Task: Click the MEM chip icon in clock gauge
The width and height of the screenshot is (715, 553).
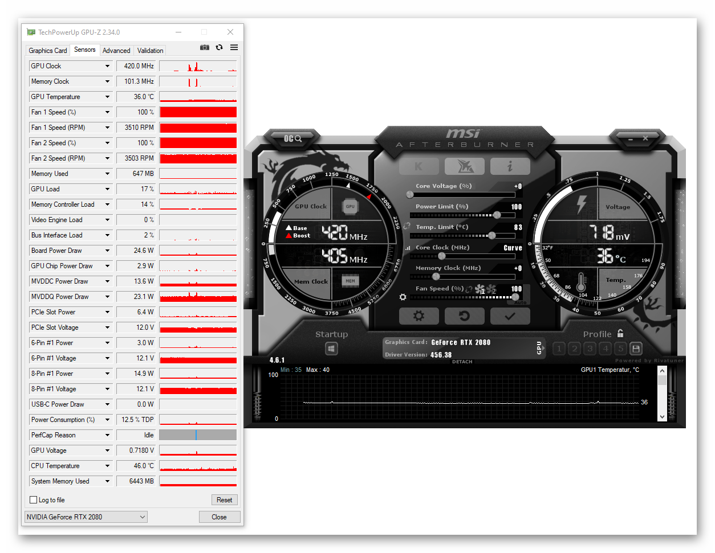Action: pyautogui.click(x=350, y=281)
